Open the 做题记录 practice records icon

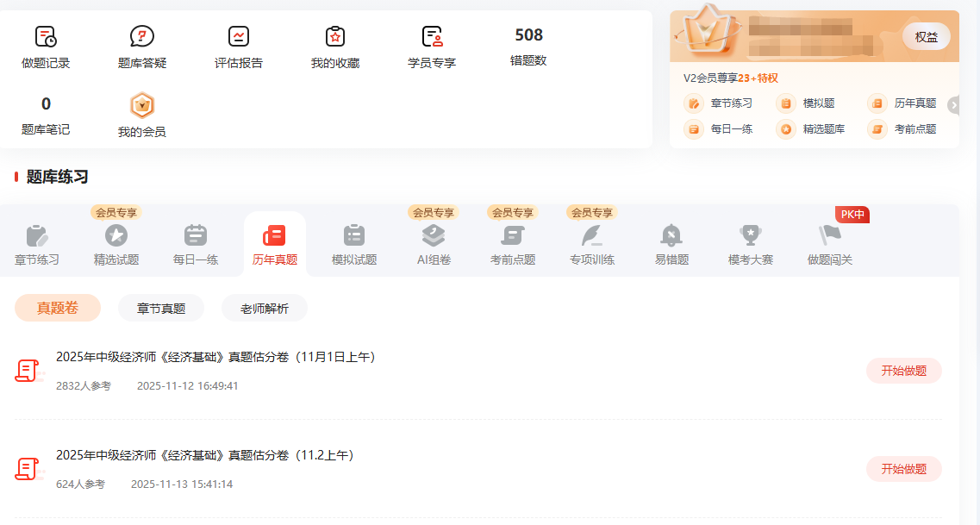tap(46, 37)
